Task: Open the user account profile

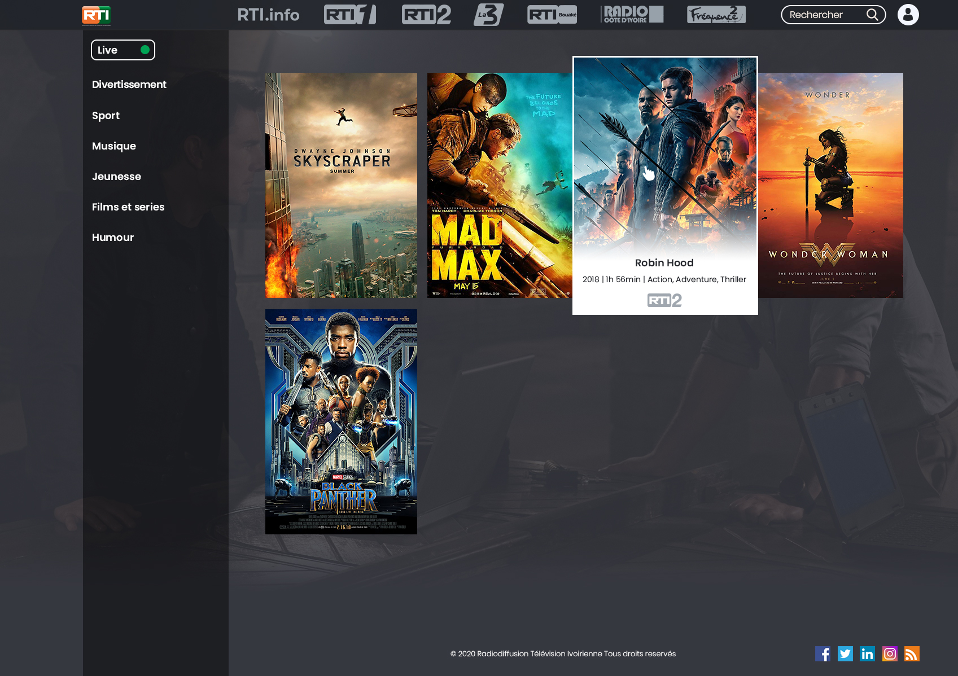Action: point(908,15)
